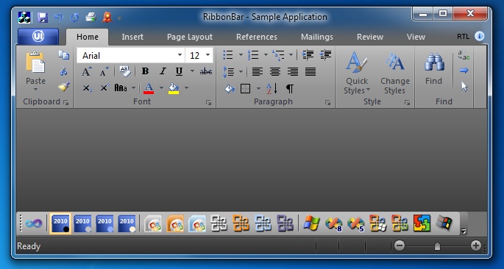Click the Print icon in the quick access toolbar
Screen dimensions: 504x269
91,17
